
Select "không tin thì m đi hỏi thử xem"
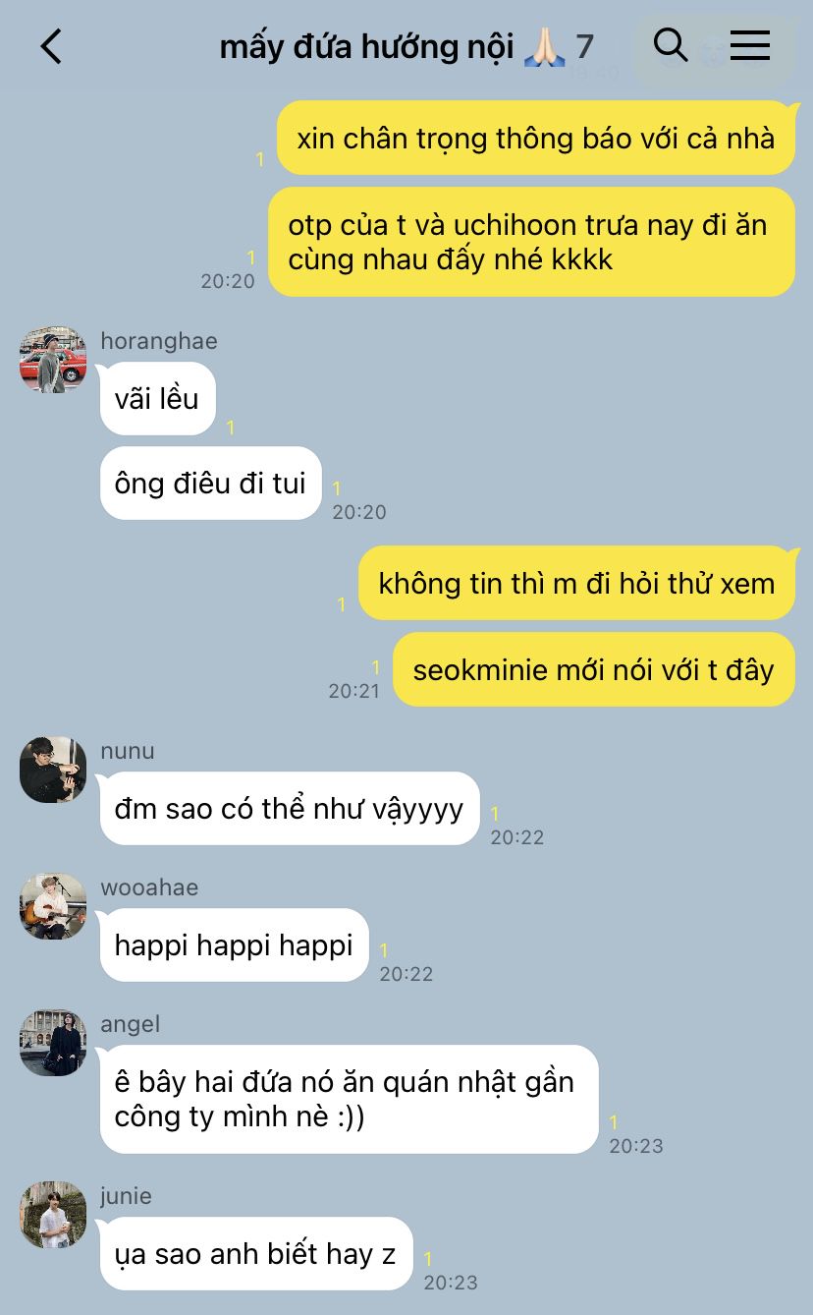click(576, 583)
